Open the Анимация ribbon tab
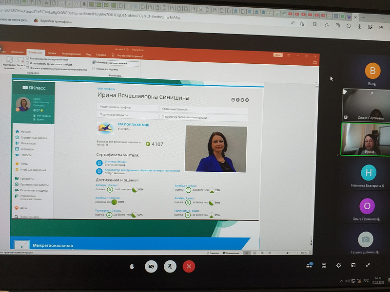This screenshot has height=292, width=390. [x=17, y=52]
